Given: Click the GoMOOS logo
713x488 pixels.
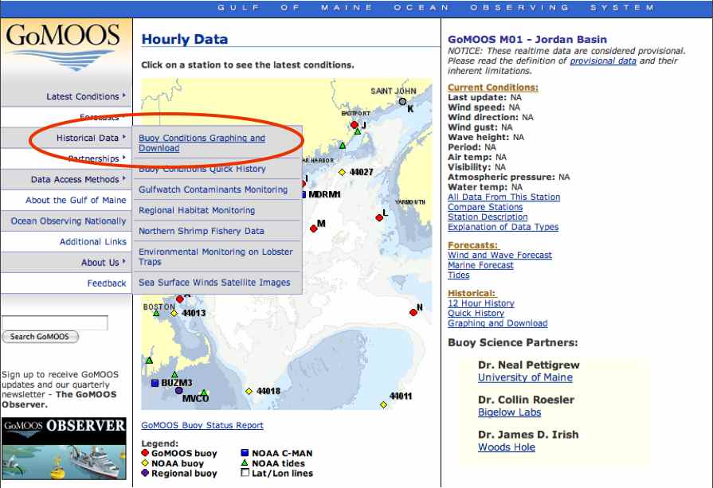Looking at the screenshot, I should [63, 46].
